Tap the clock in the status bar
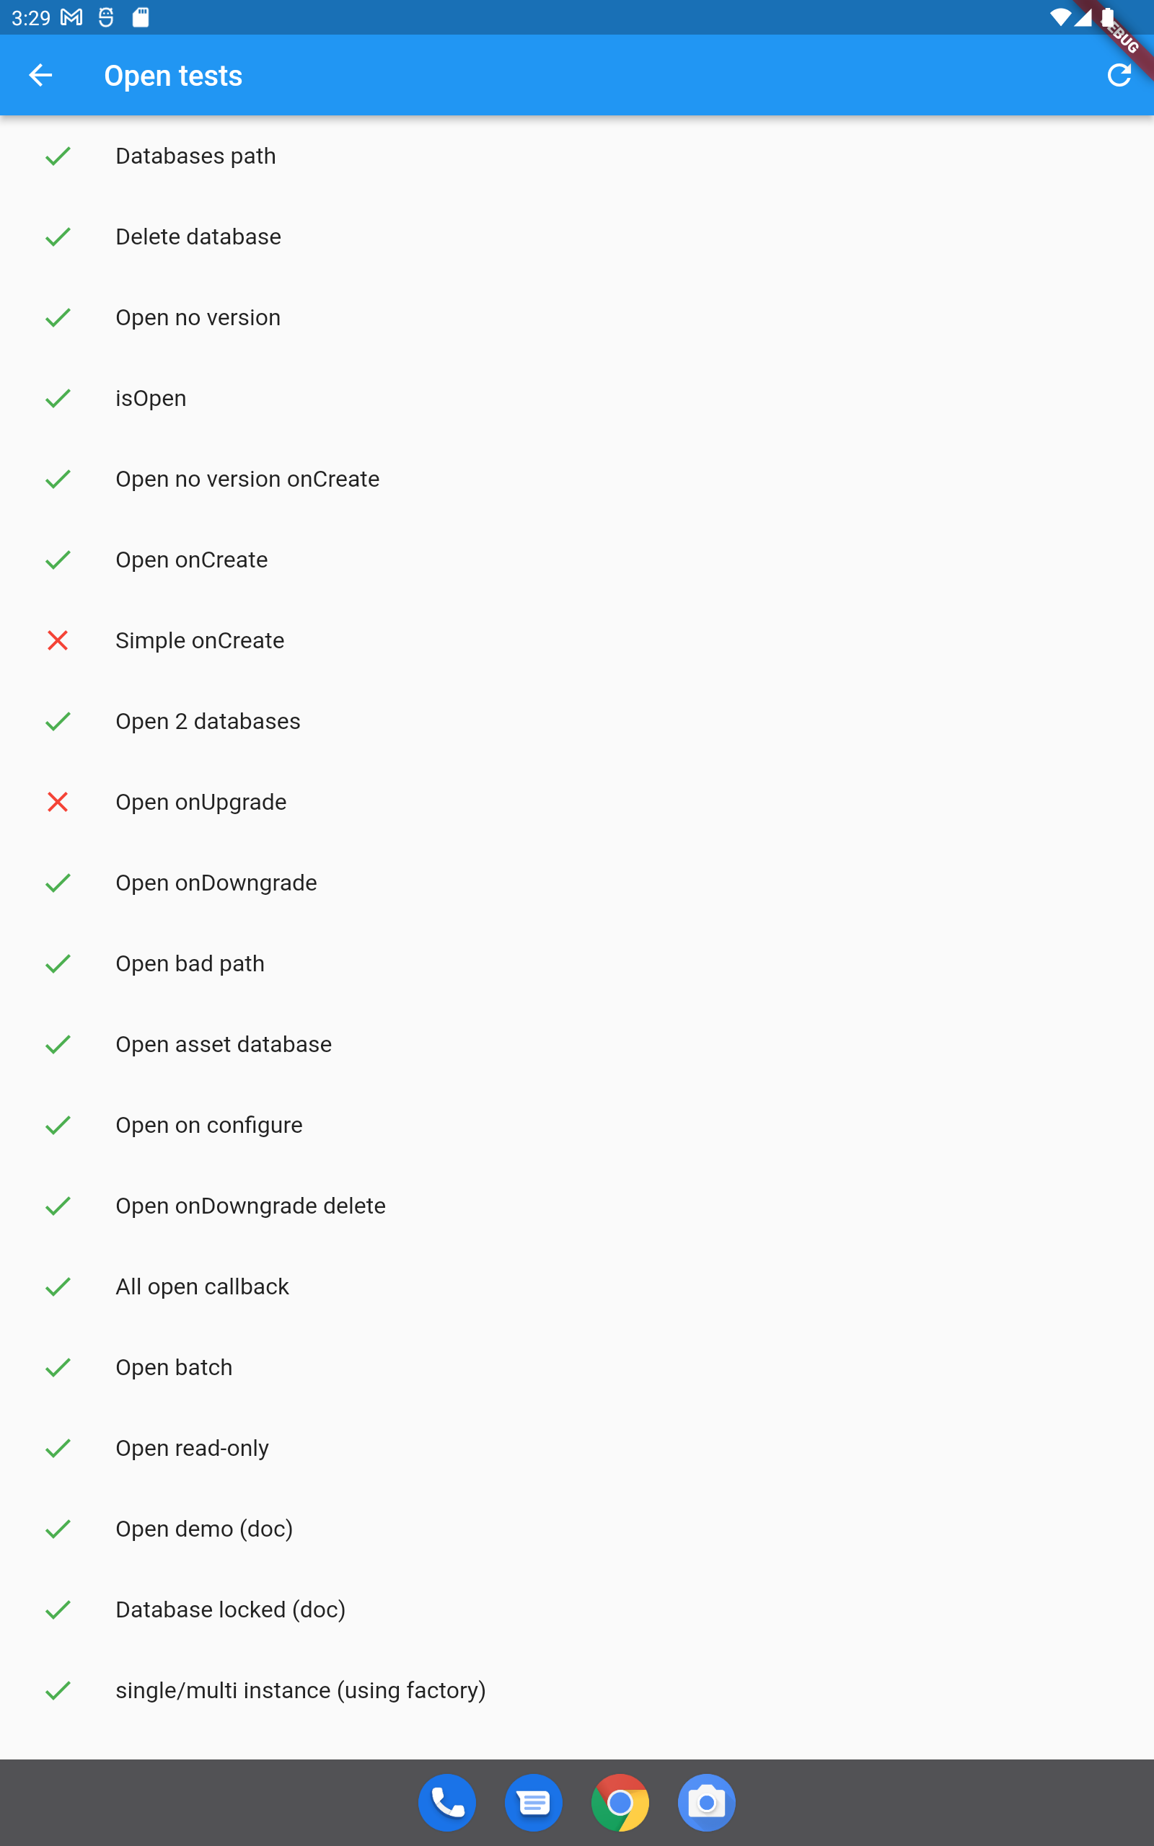The image size is (1154, 1846). (x=32, y=17)
